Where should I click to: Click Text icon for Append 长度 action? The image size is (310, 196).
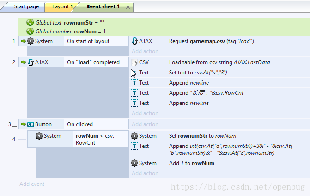coord(134,93)
